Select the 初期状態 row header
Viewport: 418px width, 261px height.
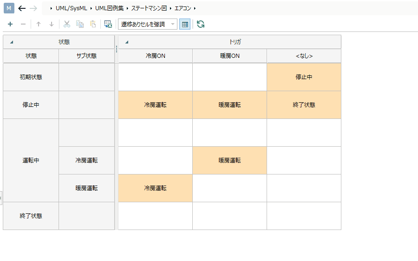tap(31, 77)
